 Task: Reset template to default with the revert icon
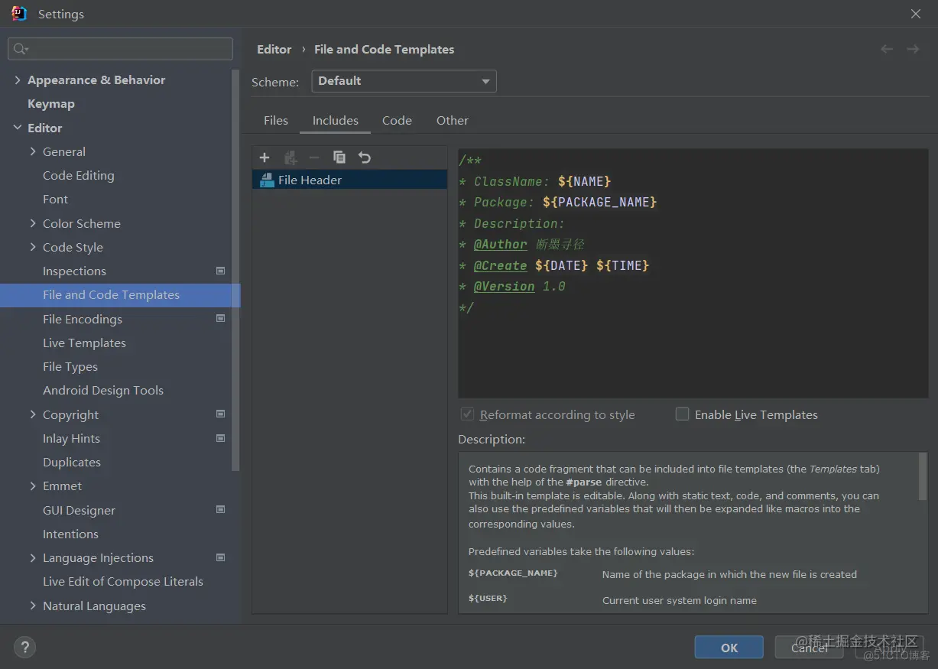365,158
